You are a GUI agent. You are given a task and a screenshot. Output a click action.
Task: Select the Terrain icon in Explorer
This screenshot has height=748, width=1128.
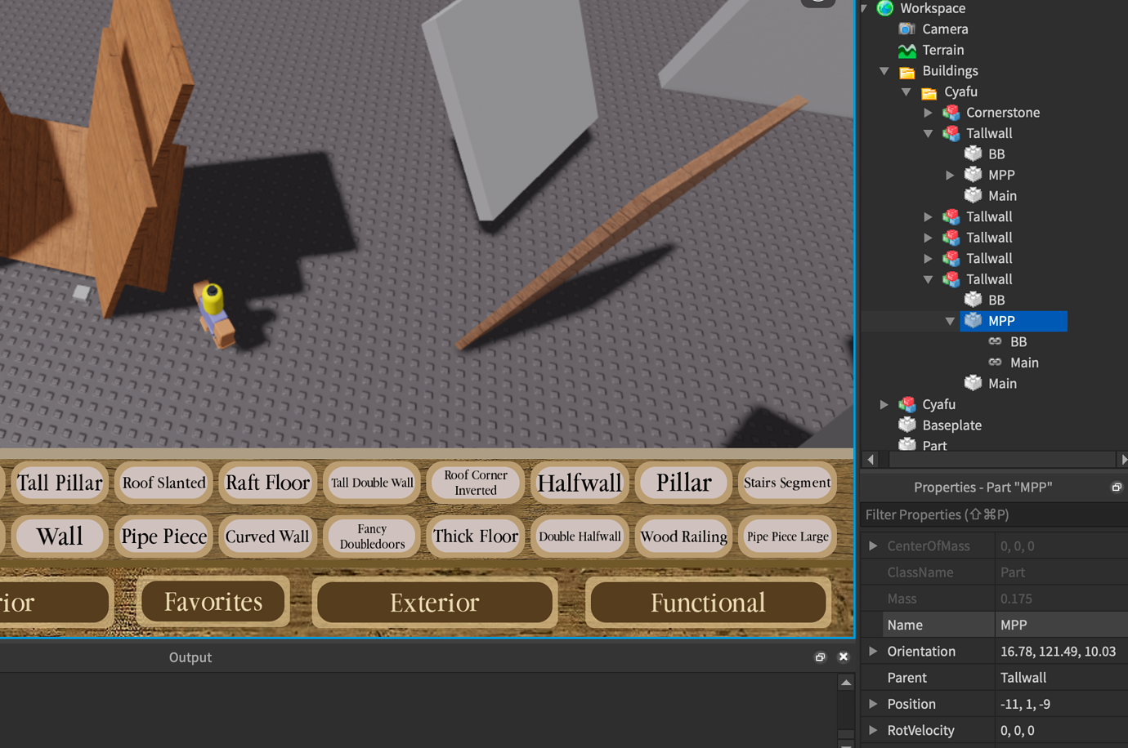[x=907, y=50]
